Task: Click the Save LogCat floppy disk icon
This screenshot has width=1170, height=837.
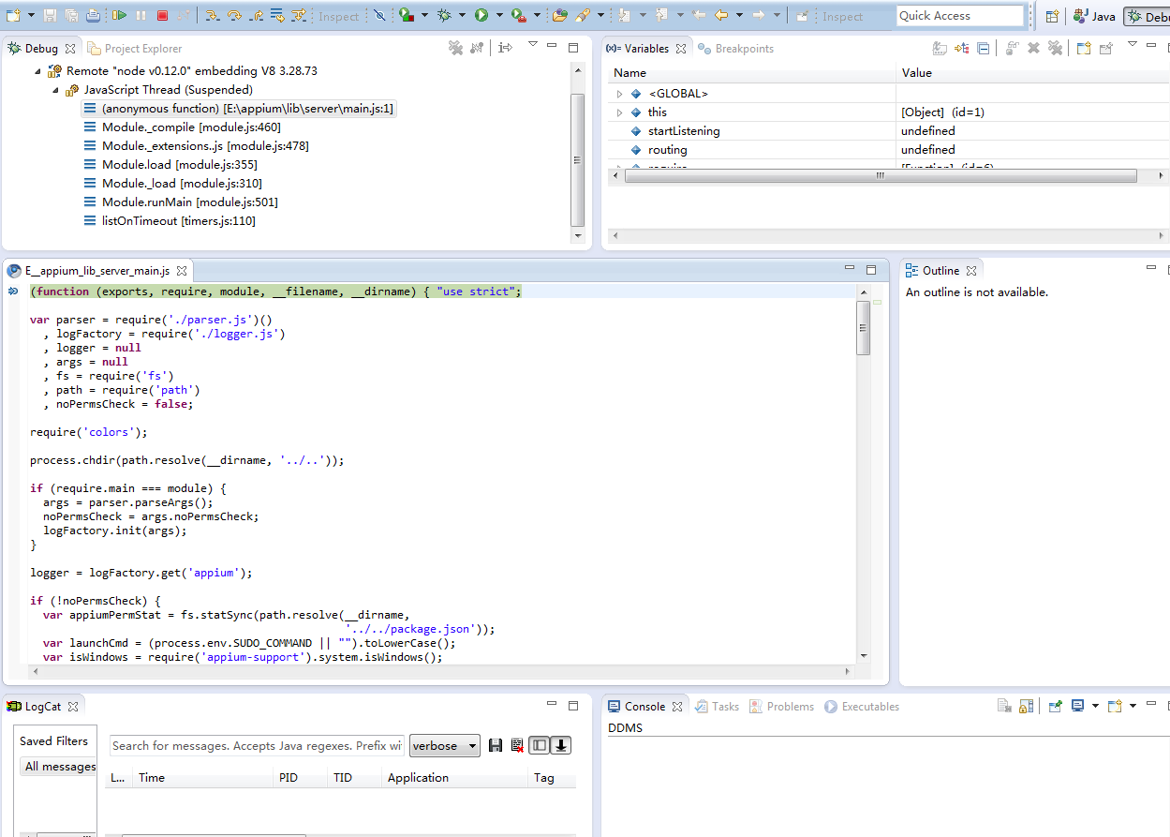Action: (x=496, y=745)
